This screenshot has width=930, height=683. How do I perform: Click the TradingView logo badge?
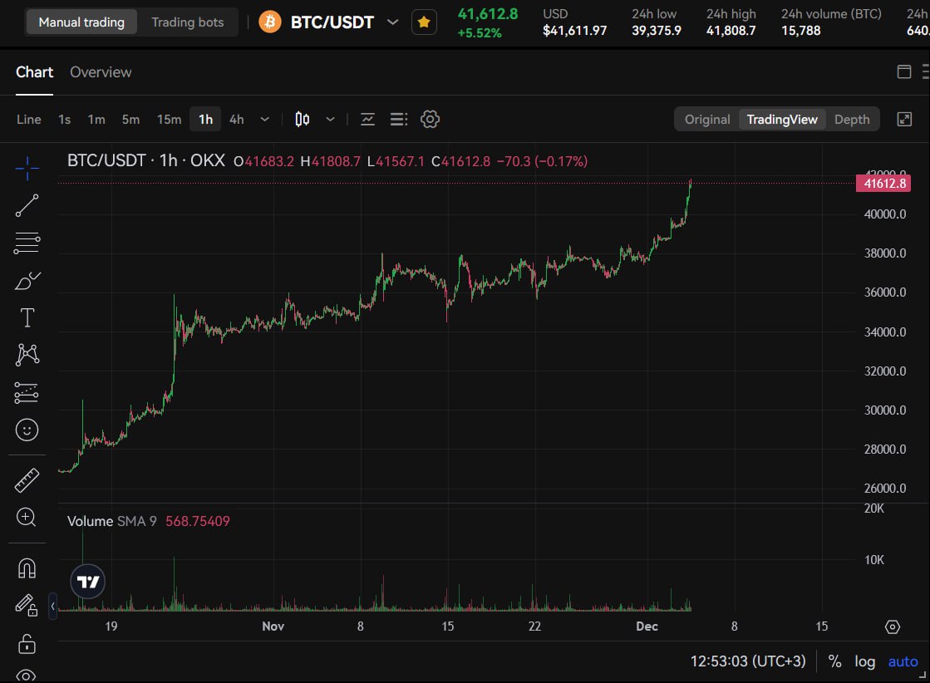[x=88, y=582]
